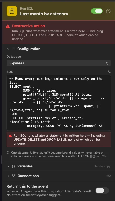Viewport: 115px width, 201px height.
Task: Click the sliders icon next to Configuration
Action: coord(13,49)
